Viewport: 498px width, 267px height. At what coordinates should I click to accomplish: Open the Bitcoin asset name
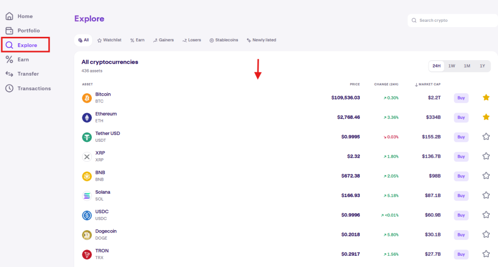103,95
